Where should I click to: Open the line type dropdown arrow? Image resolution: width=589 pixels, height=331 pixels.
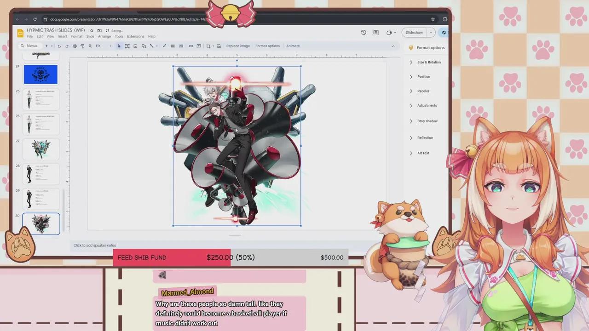(x=156, y=46)
